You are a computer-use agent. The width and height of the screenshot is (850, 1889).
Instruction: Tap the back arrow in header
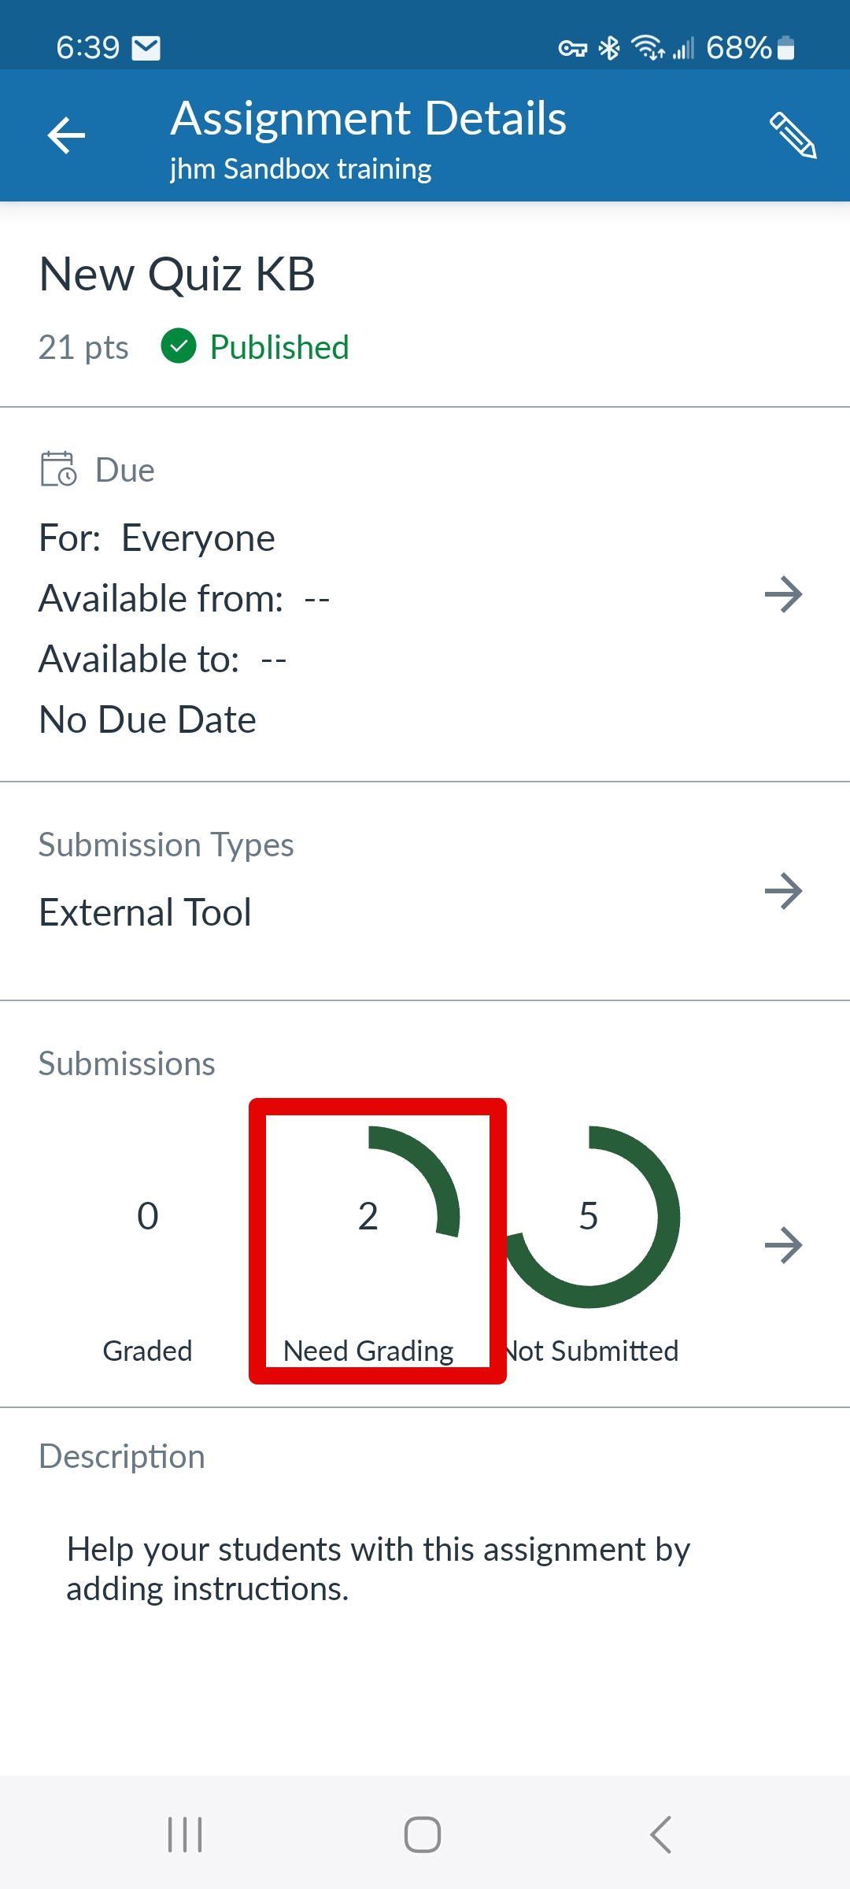pos(66,135)
